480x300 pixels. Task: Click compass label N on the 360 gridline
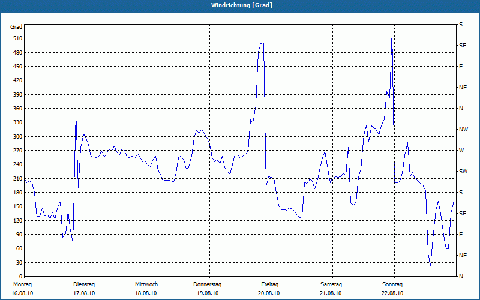click(x=461, y=109)
